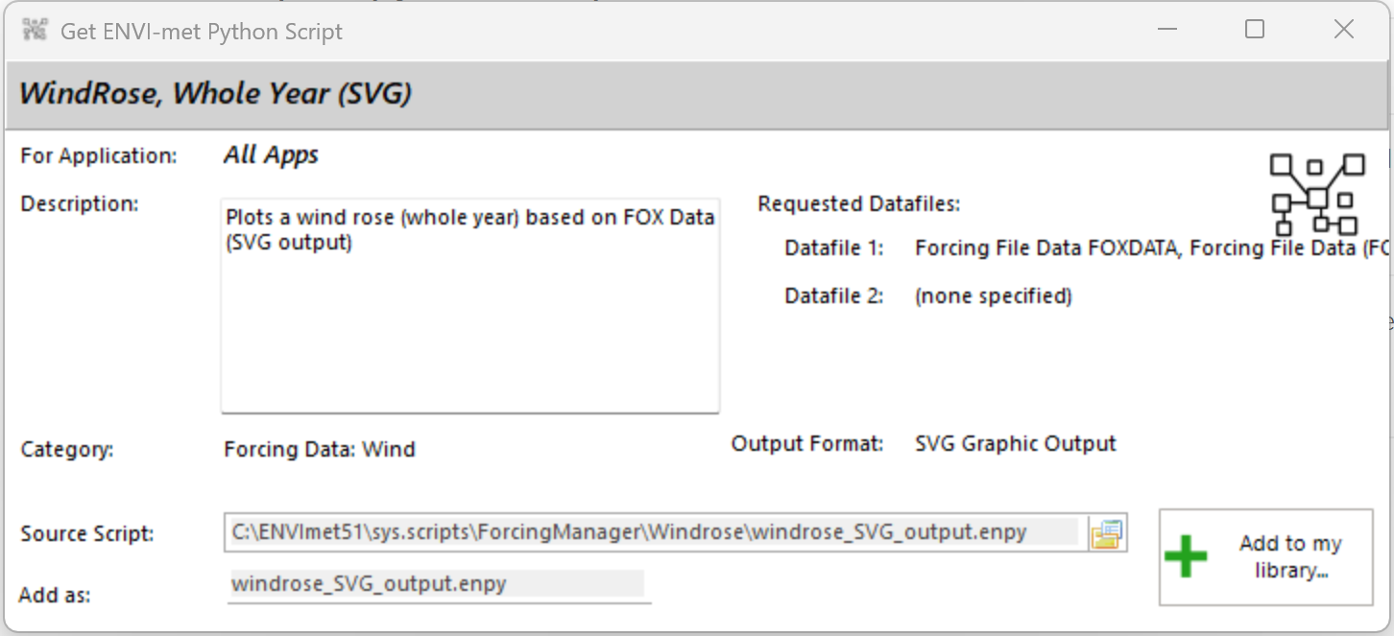Close the Get ENVI-met Python Script dialog
The image size is (1394, 636).
click(1343, 31)
